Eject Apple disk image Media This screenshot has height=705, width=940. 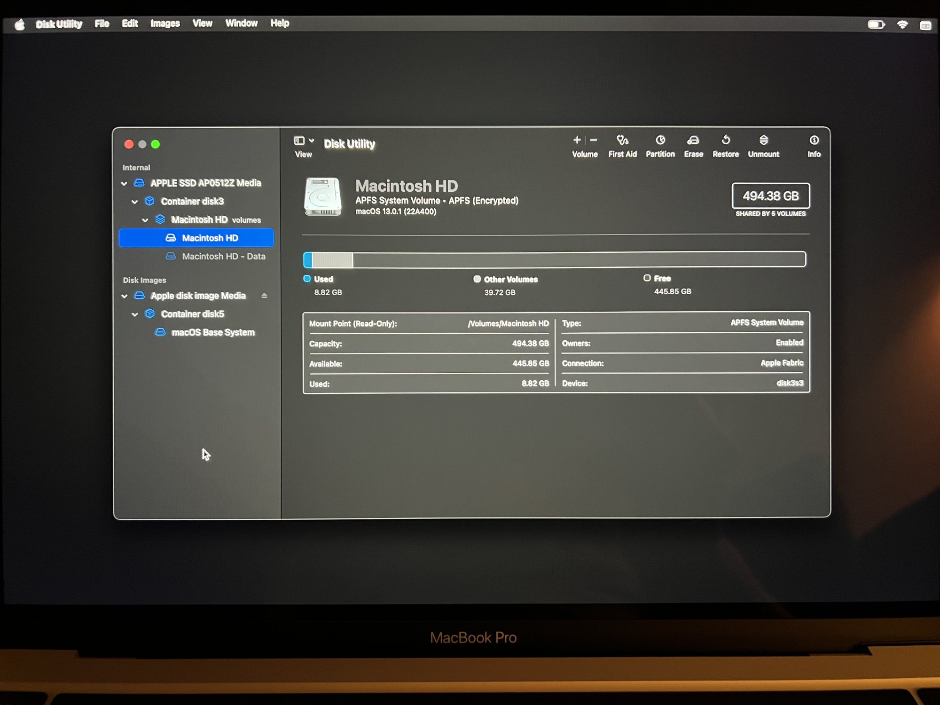[264, 296]
